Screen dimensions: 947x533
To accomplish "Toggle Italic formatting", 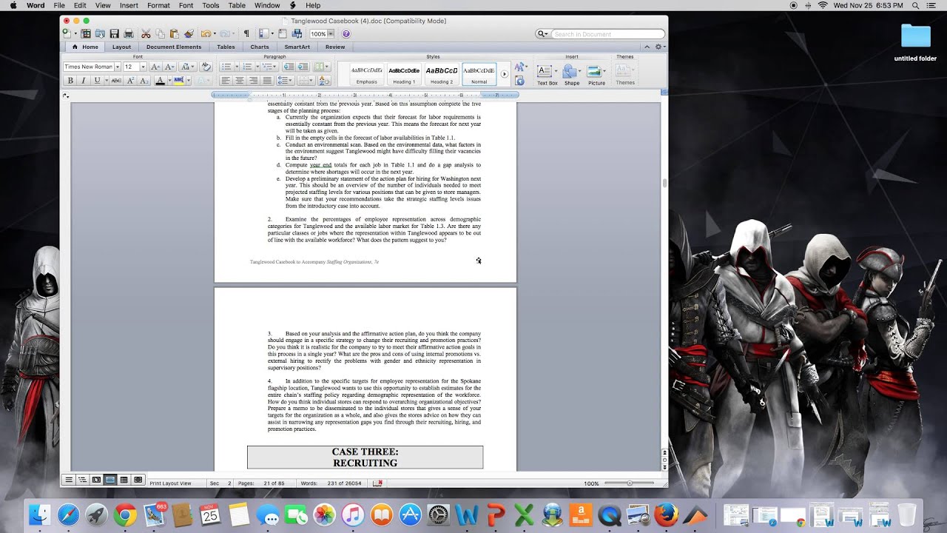I will [x=84, y=80].
